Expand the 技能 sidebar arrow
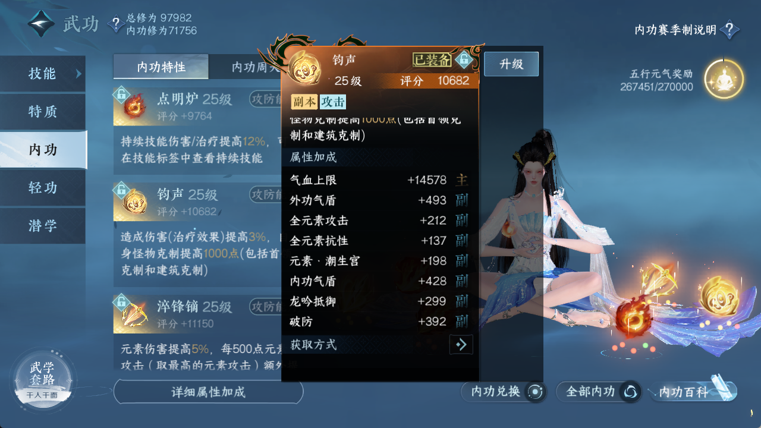761x428 pixels. tap(78, 74)
